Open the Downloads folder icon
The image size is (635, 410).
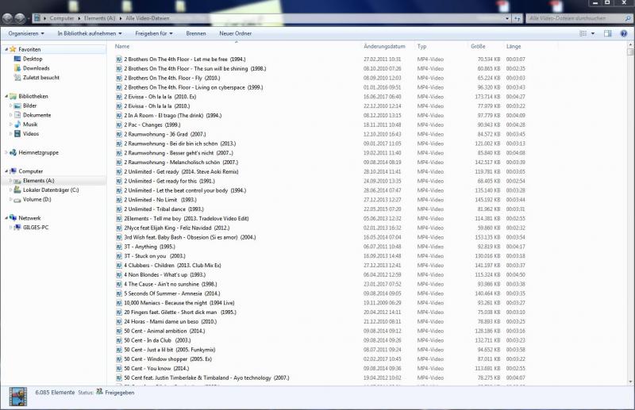point(17,68)
